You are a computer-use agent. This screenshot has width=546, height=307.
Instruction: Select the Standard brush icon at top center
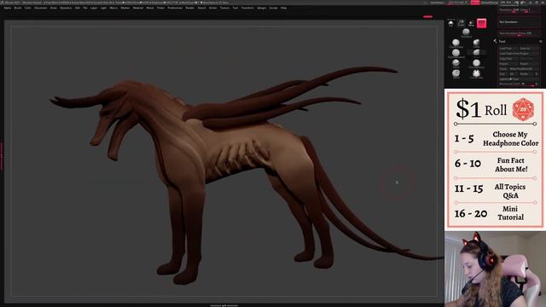466,32
